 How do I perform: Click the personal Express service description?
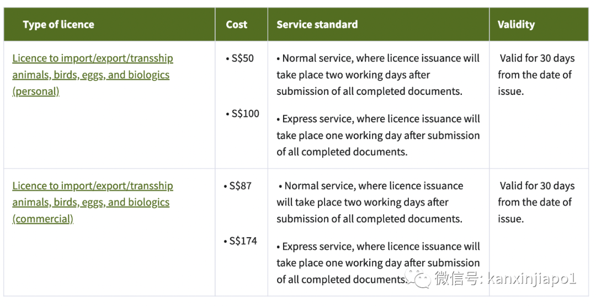[378, 136]
